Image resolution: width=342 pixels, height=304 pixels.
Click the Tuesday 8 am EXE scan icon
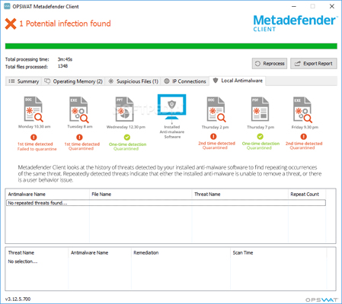79,109
